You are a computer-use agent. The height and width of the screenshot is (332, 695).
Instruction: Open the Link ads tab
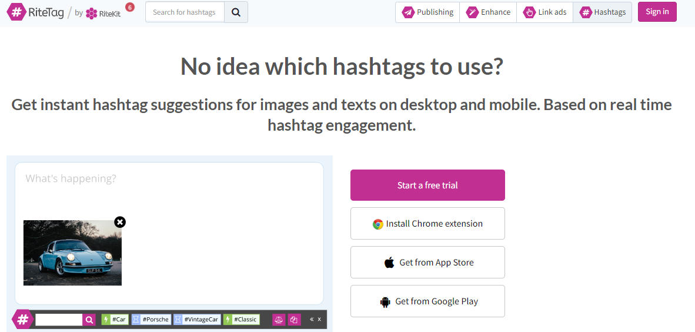point(544,12)
